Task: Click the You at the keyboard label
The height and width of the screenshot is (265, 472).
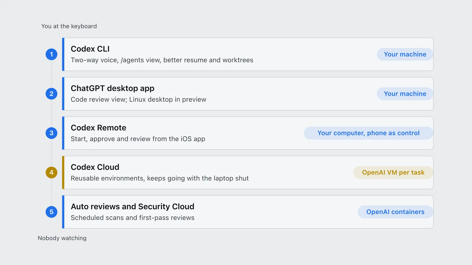Action: coord(69,26)
